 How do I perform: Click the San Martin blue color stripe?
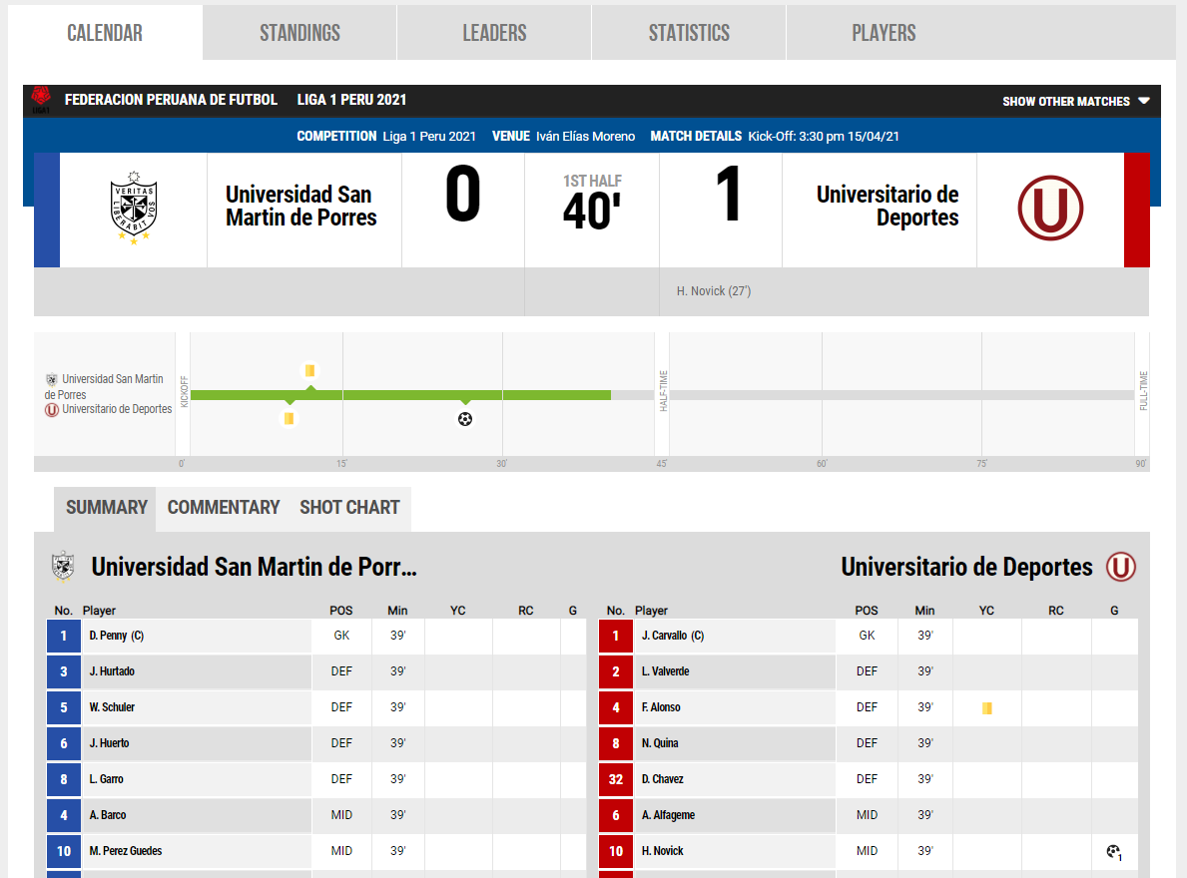pos(47,211)
